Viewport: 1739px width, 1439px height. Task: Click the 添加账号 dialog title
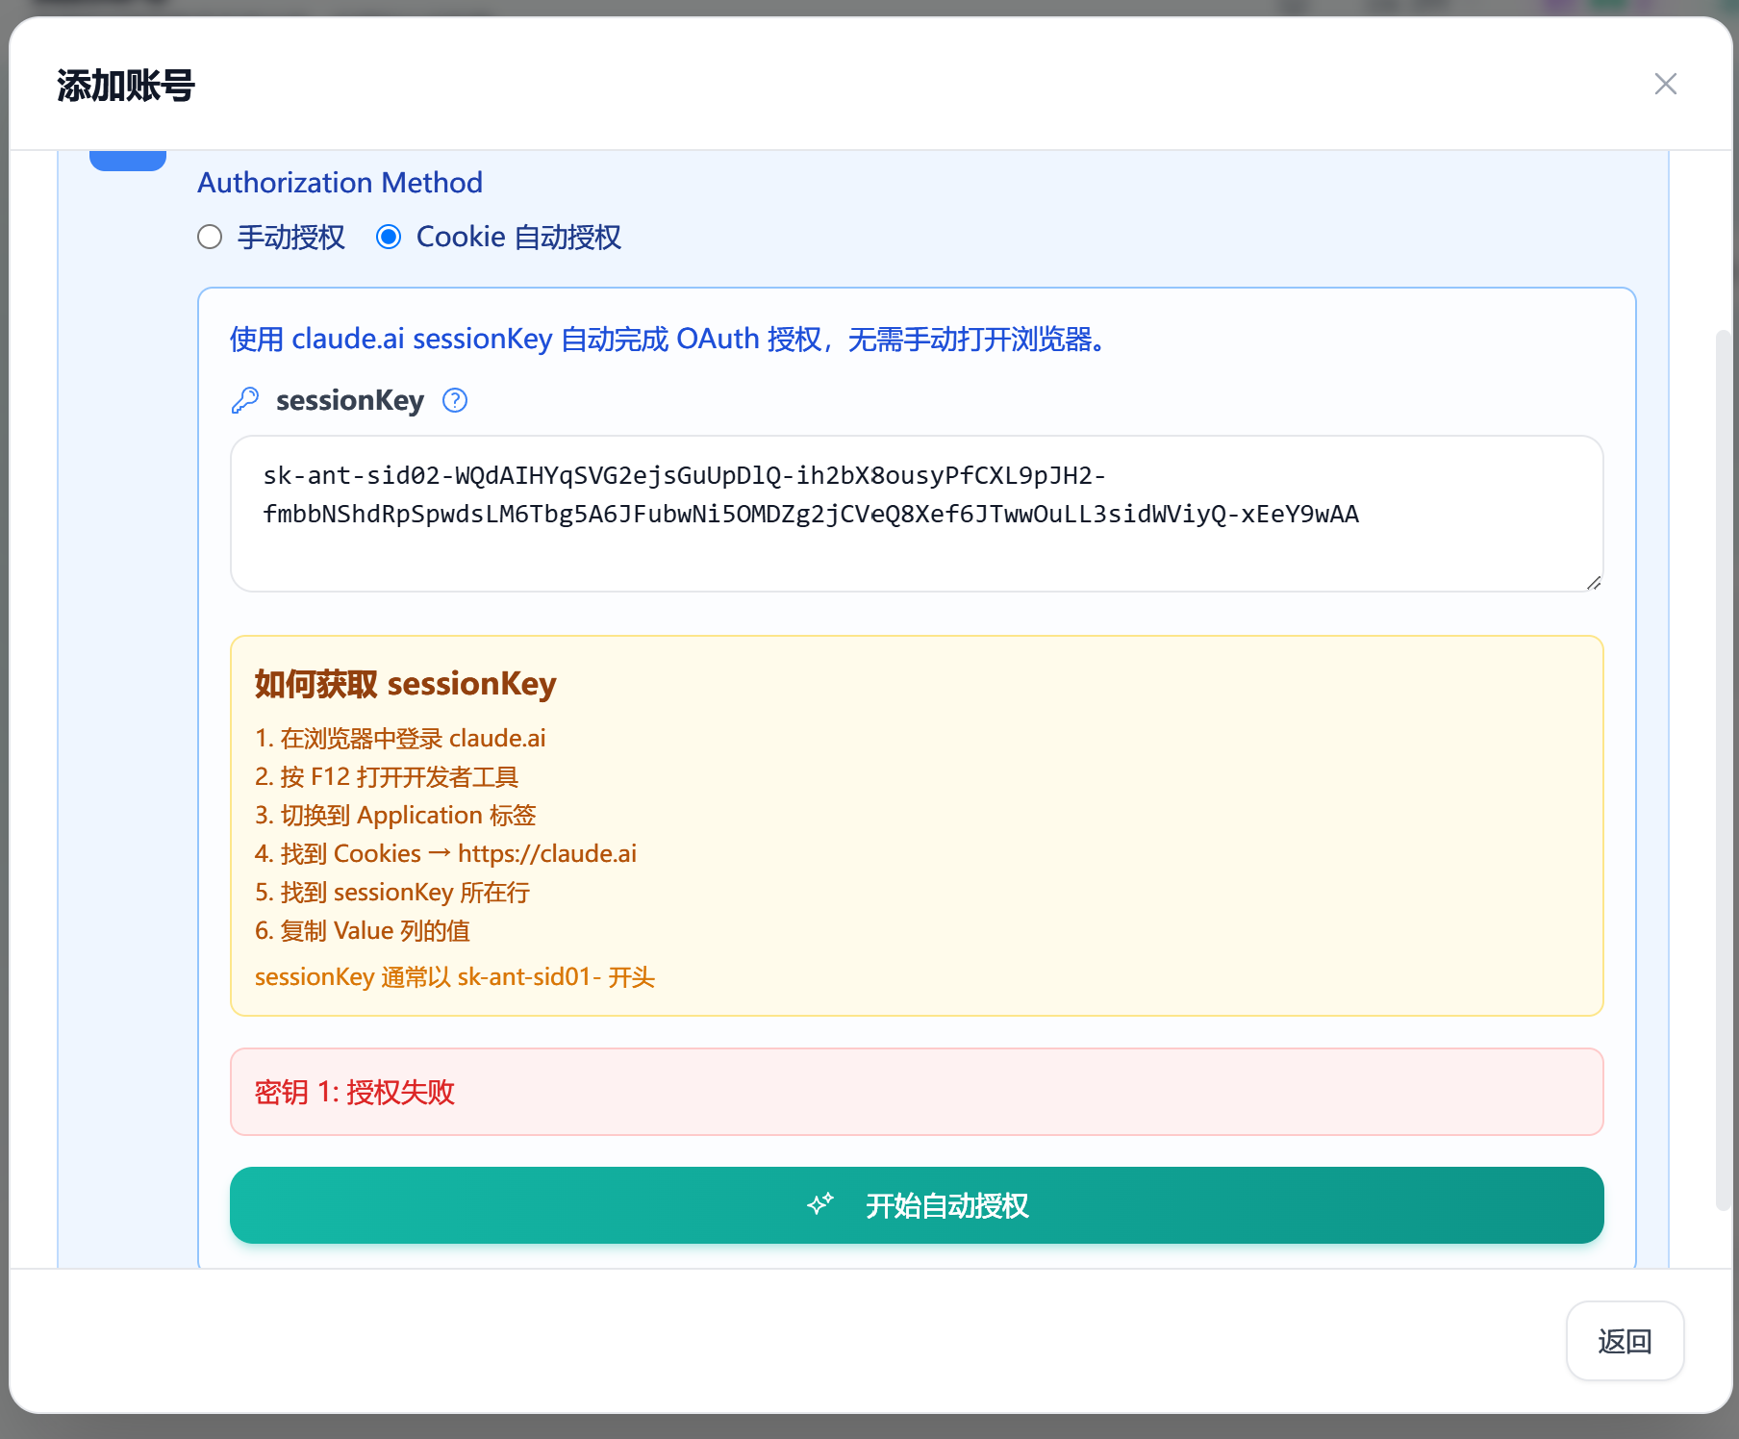[x=126, y=86]
